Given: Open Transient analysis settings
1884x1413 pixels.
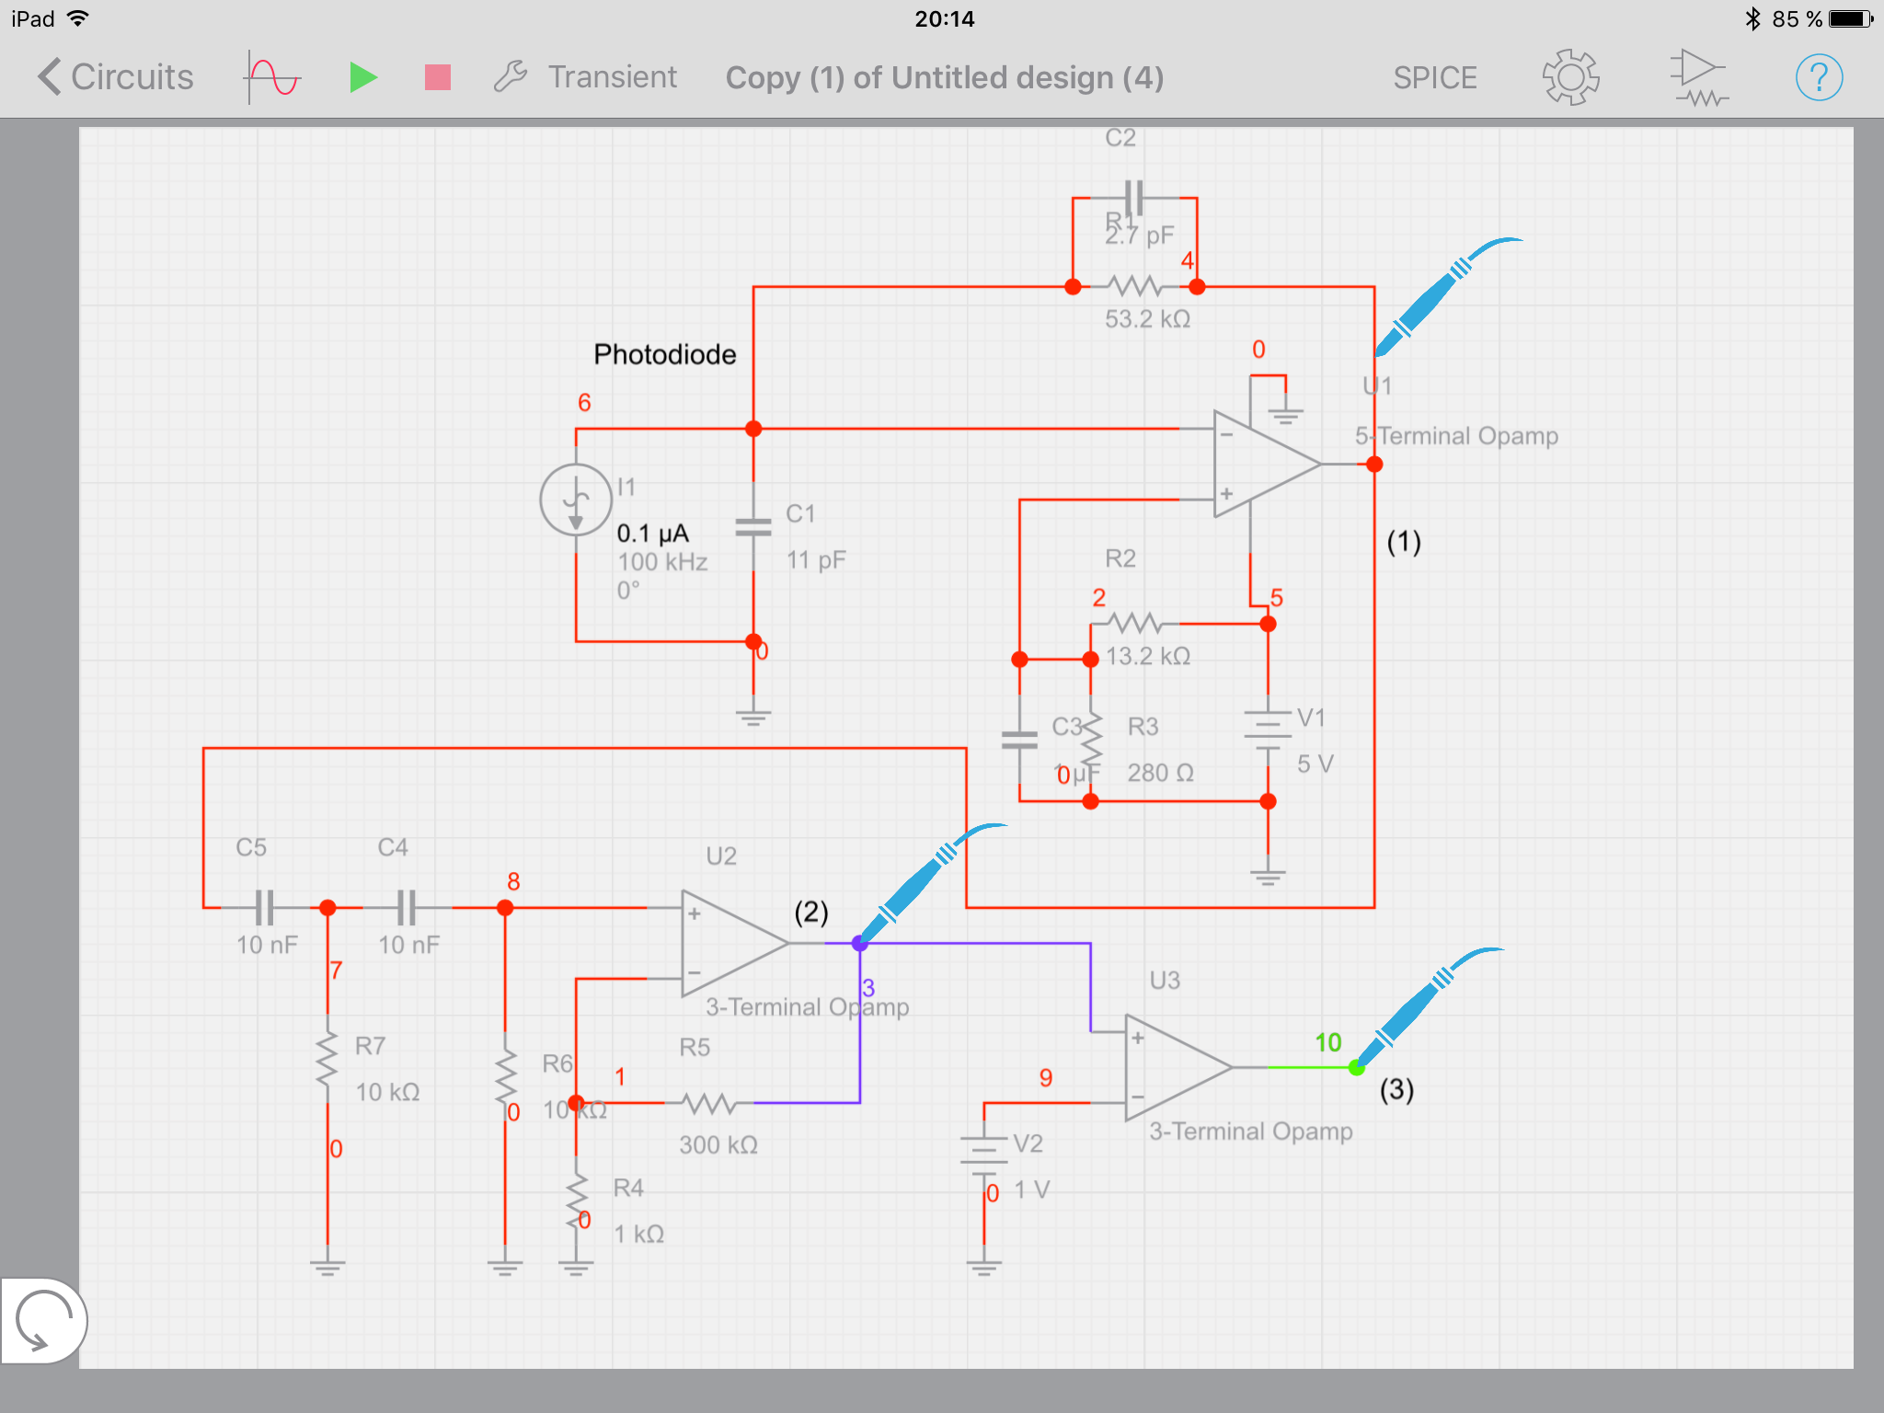Looking at the screenshot, I should tap(612, 77).
